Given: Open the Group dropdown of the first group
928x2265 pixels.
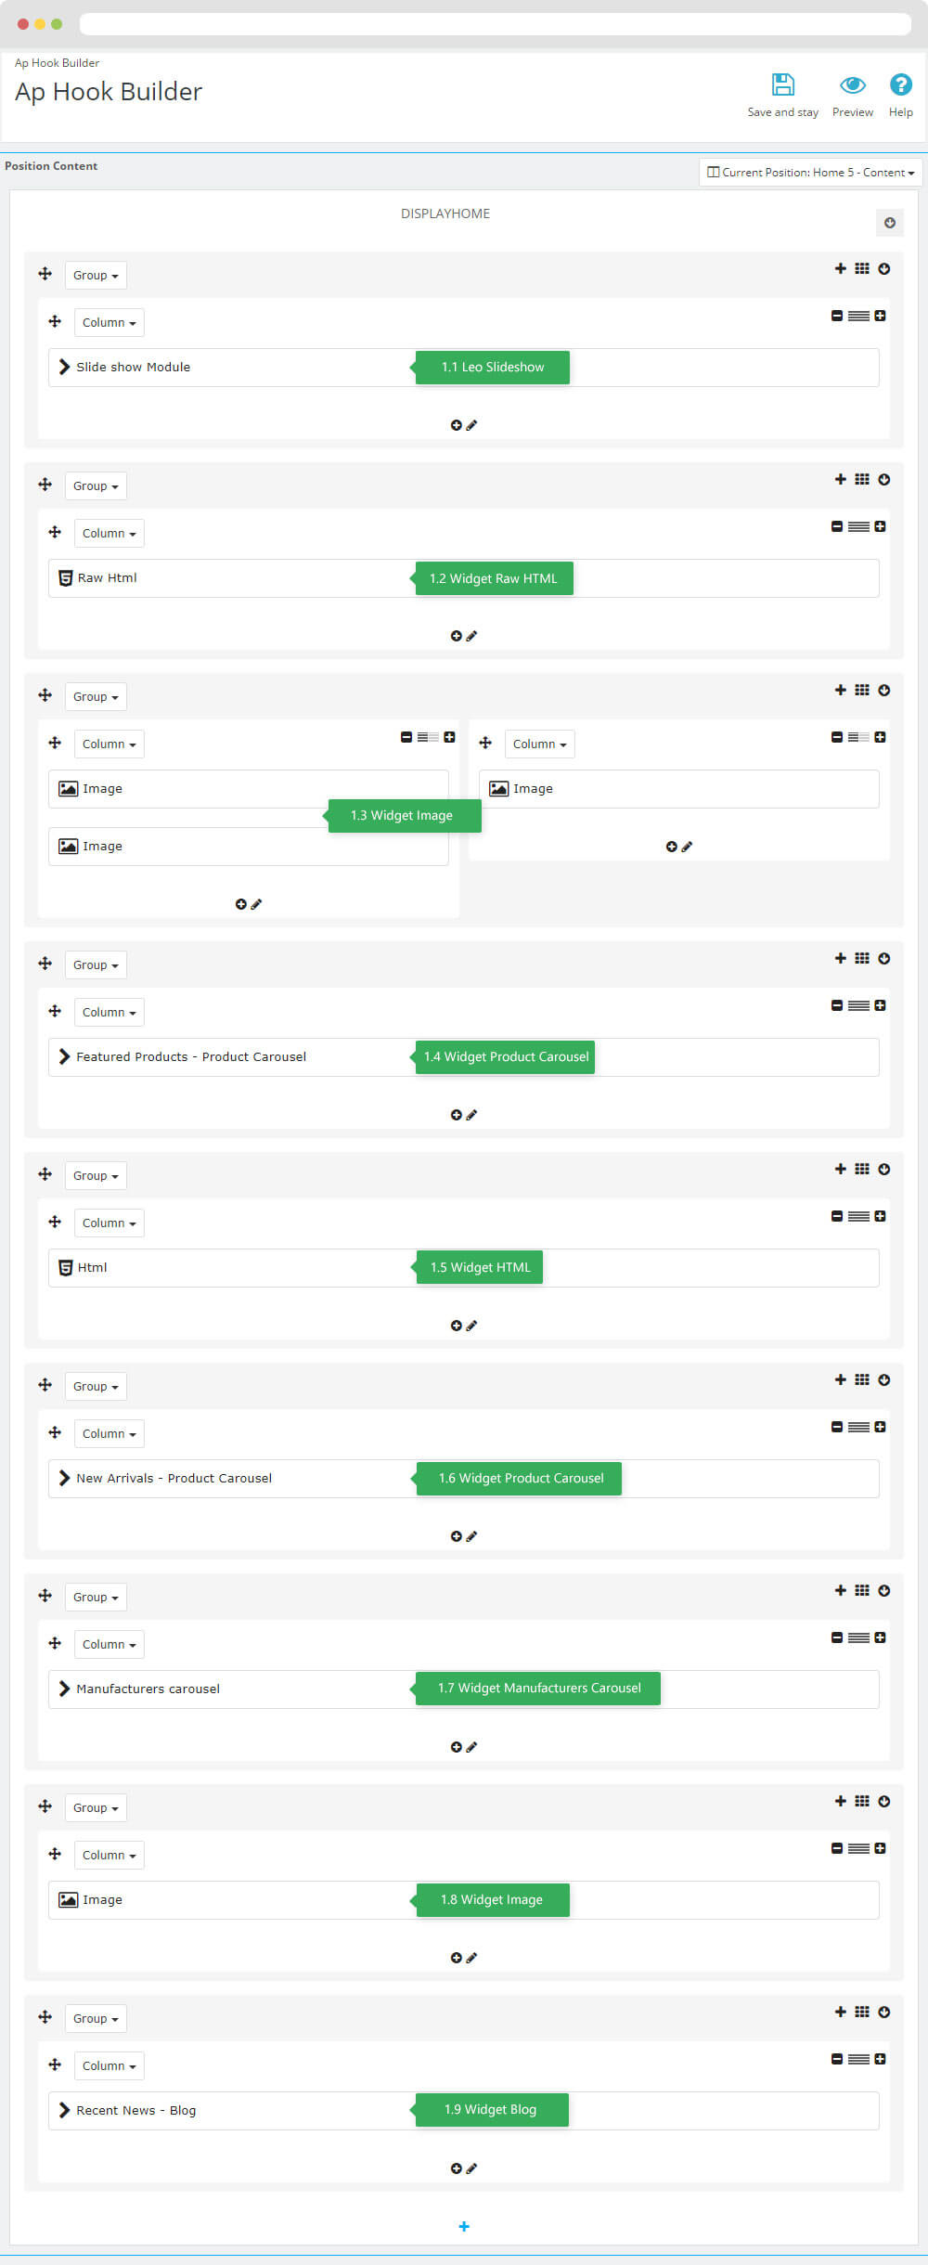Looking at the screenshot, I should click(x=96, y=275).
